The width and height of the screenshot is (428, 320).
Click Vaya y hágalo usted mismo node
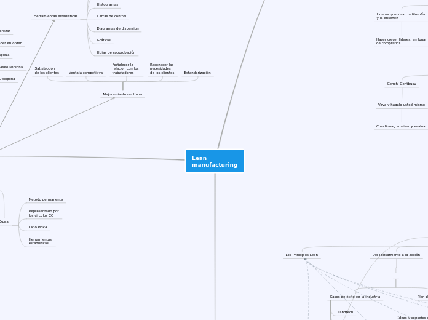(x=401, y=105)
